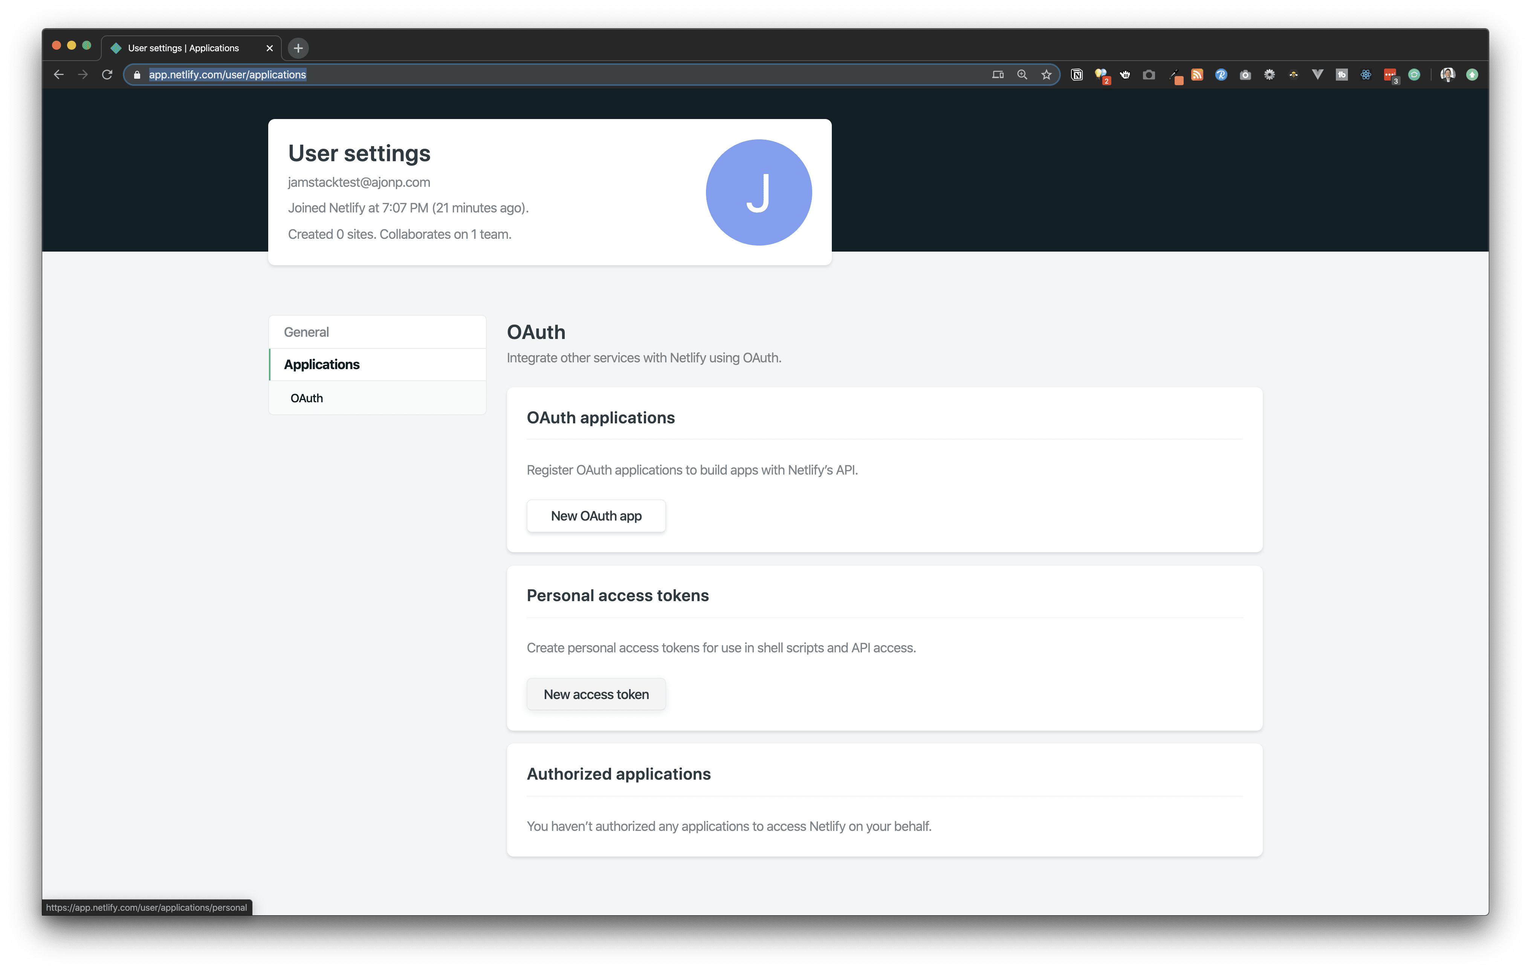Click the 'Created 0 sites' text line

(x=400, y=234)
